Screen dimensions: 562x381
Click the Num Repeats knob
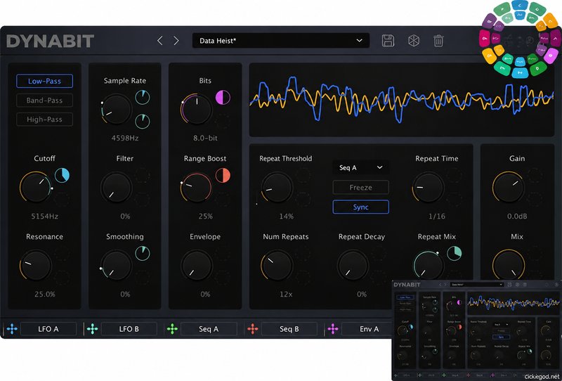click(x=277, y=266)
